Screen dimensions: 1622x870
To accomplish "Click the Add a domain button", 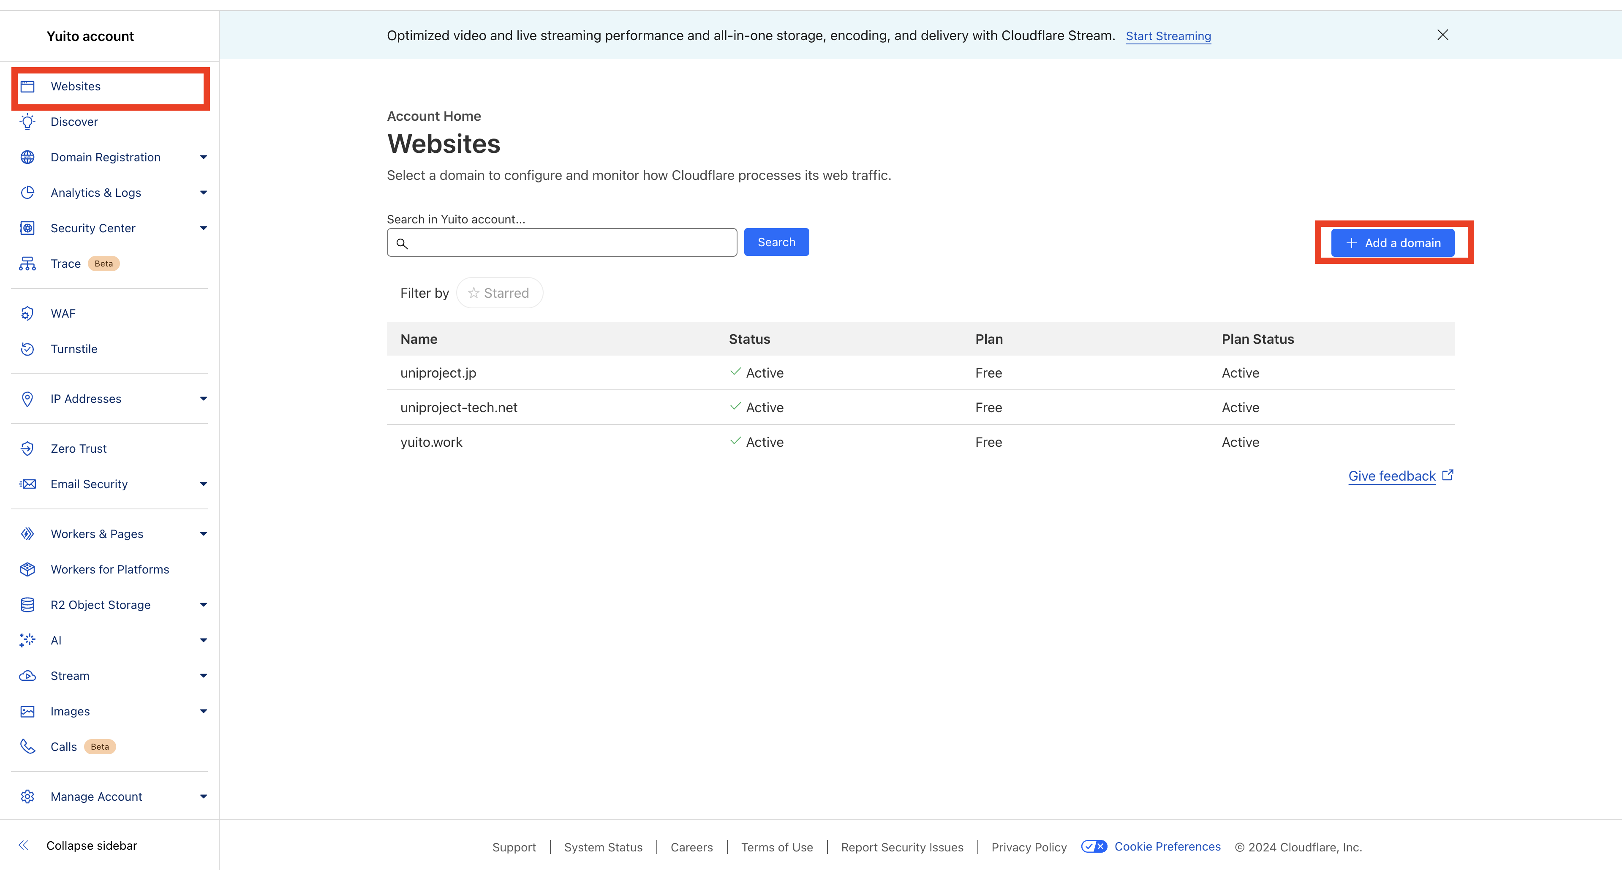I will (1393, 242).
